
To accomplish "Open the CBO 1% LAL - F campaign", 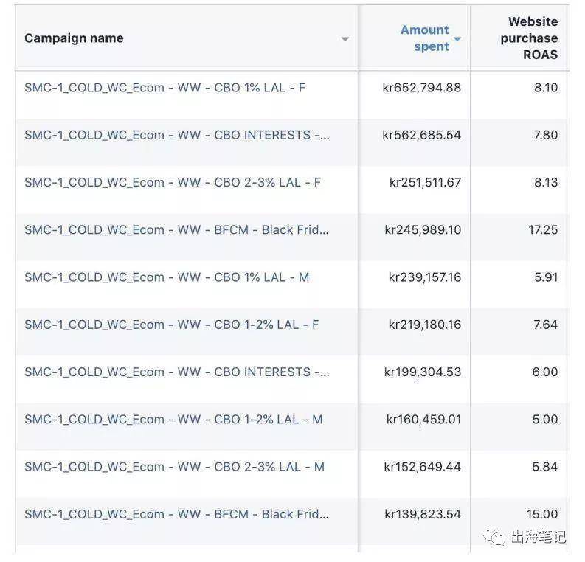I will (165, 88).
